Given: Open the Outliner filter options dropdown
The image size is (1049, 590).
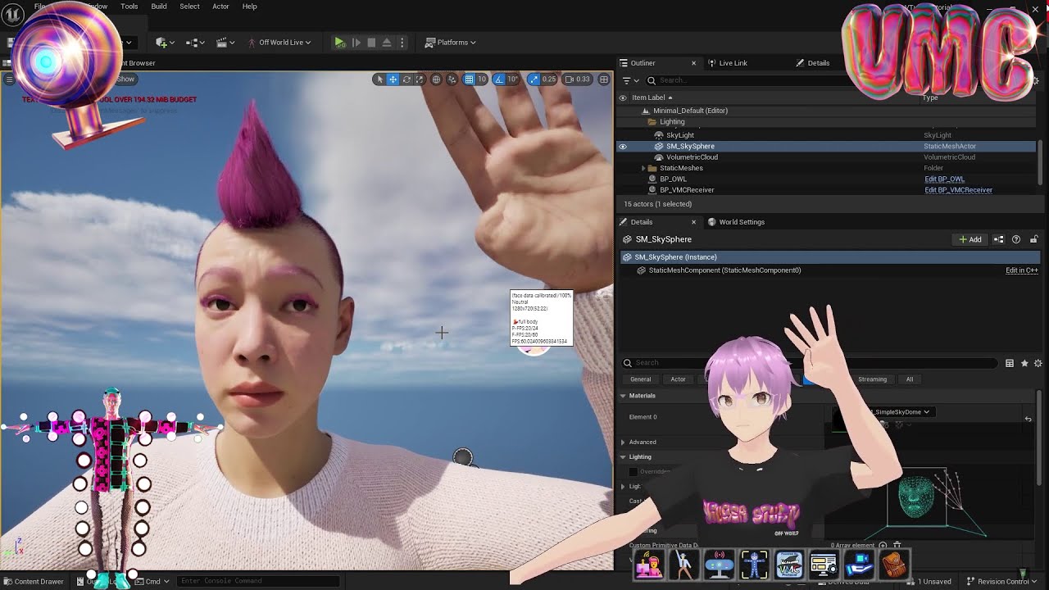Looking at the screenshot, I should [x=630, y=80].
